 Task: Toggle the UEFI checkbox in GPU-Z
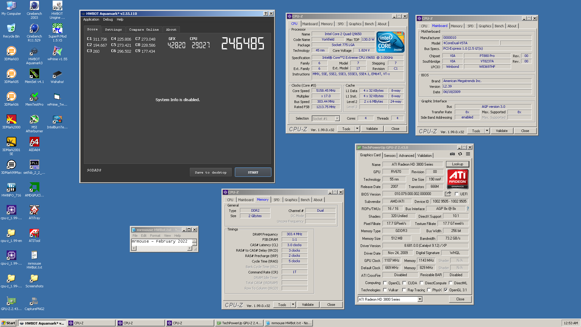(x=457, y=194)
